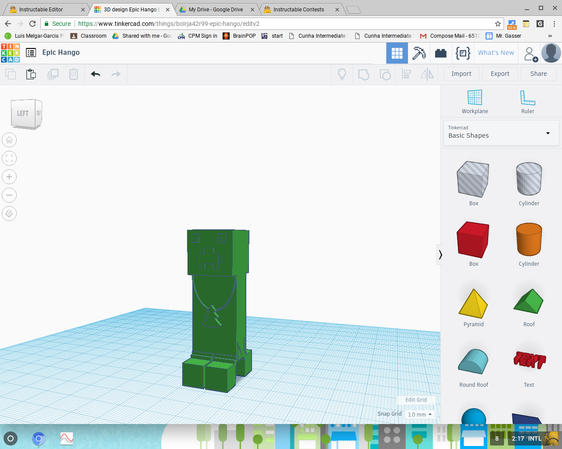
Task: Click Edit Grid
Action: click(x=416, y=399)
